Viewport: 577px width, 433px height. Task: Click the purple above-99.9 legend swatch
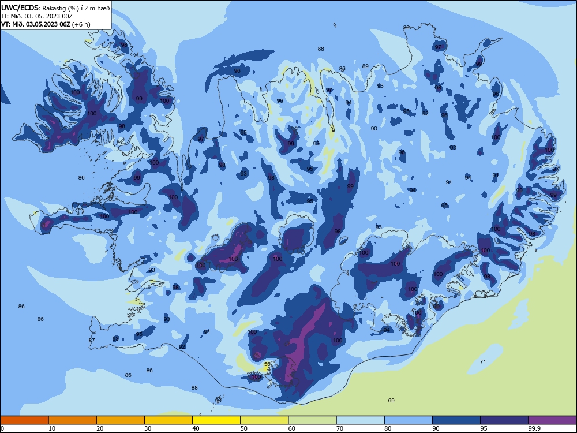(x=552, y=420)
